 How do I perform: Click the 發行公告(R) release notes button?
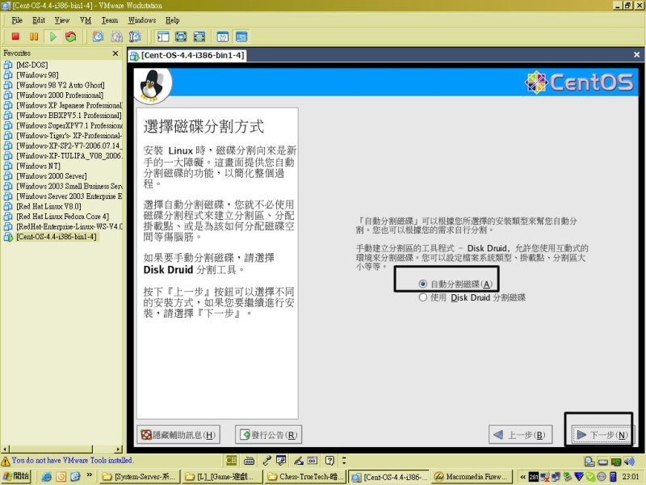click(x=269, y=435)
